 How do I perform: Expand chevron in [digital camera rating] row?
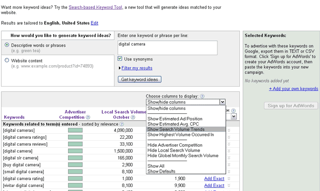coord(229,179)
